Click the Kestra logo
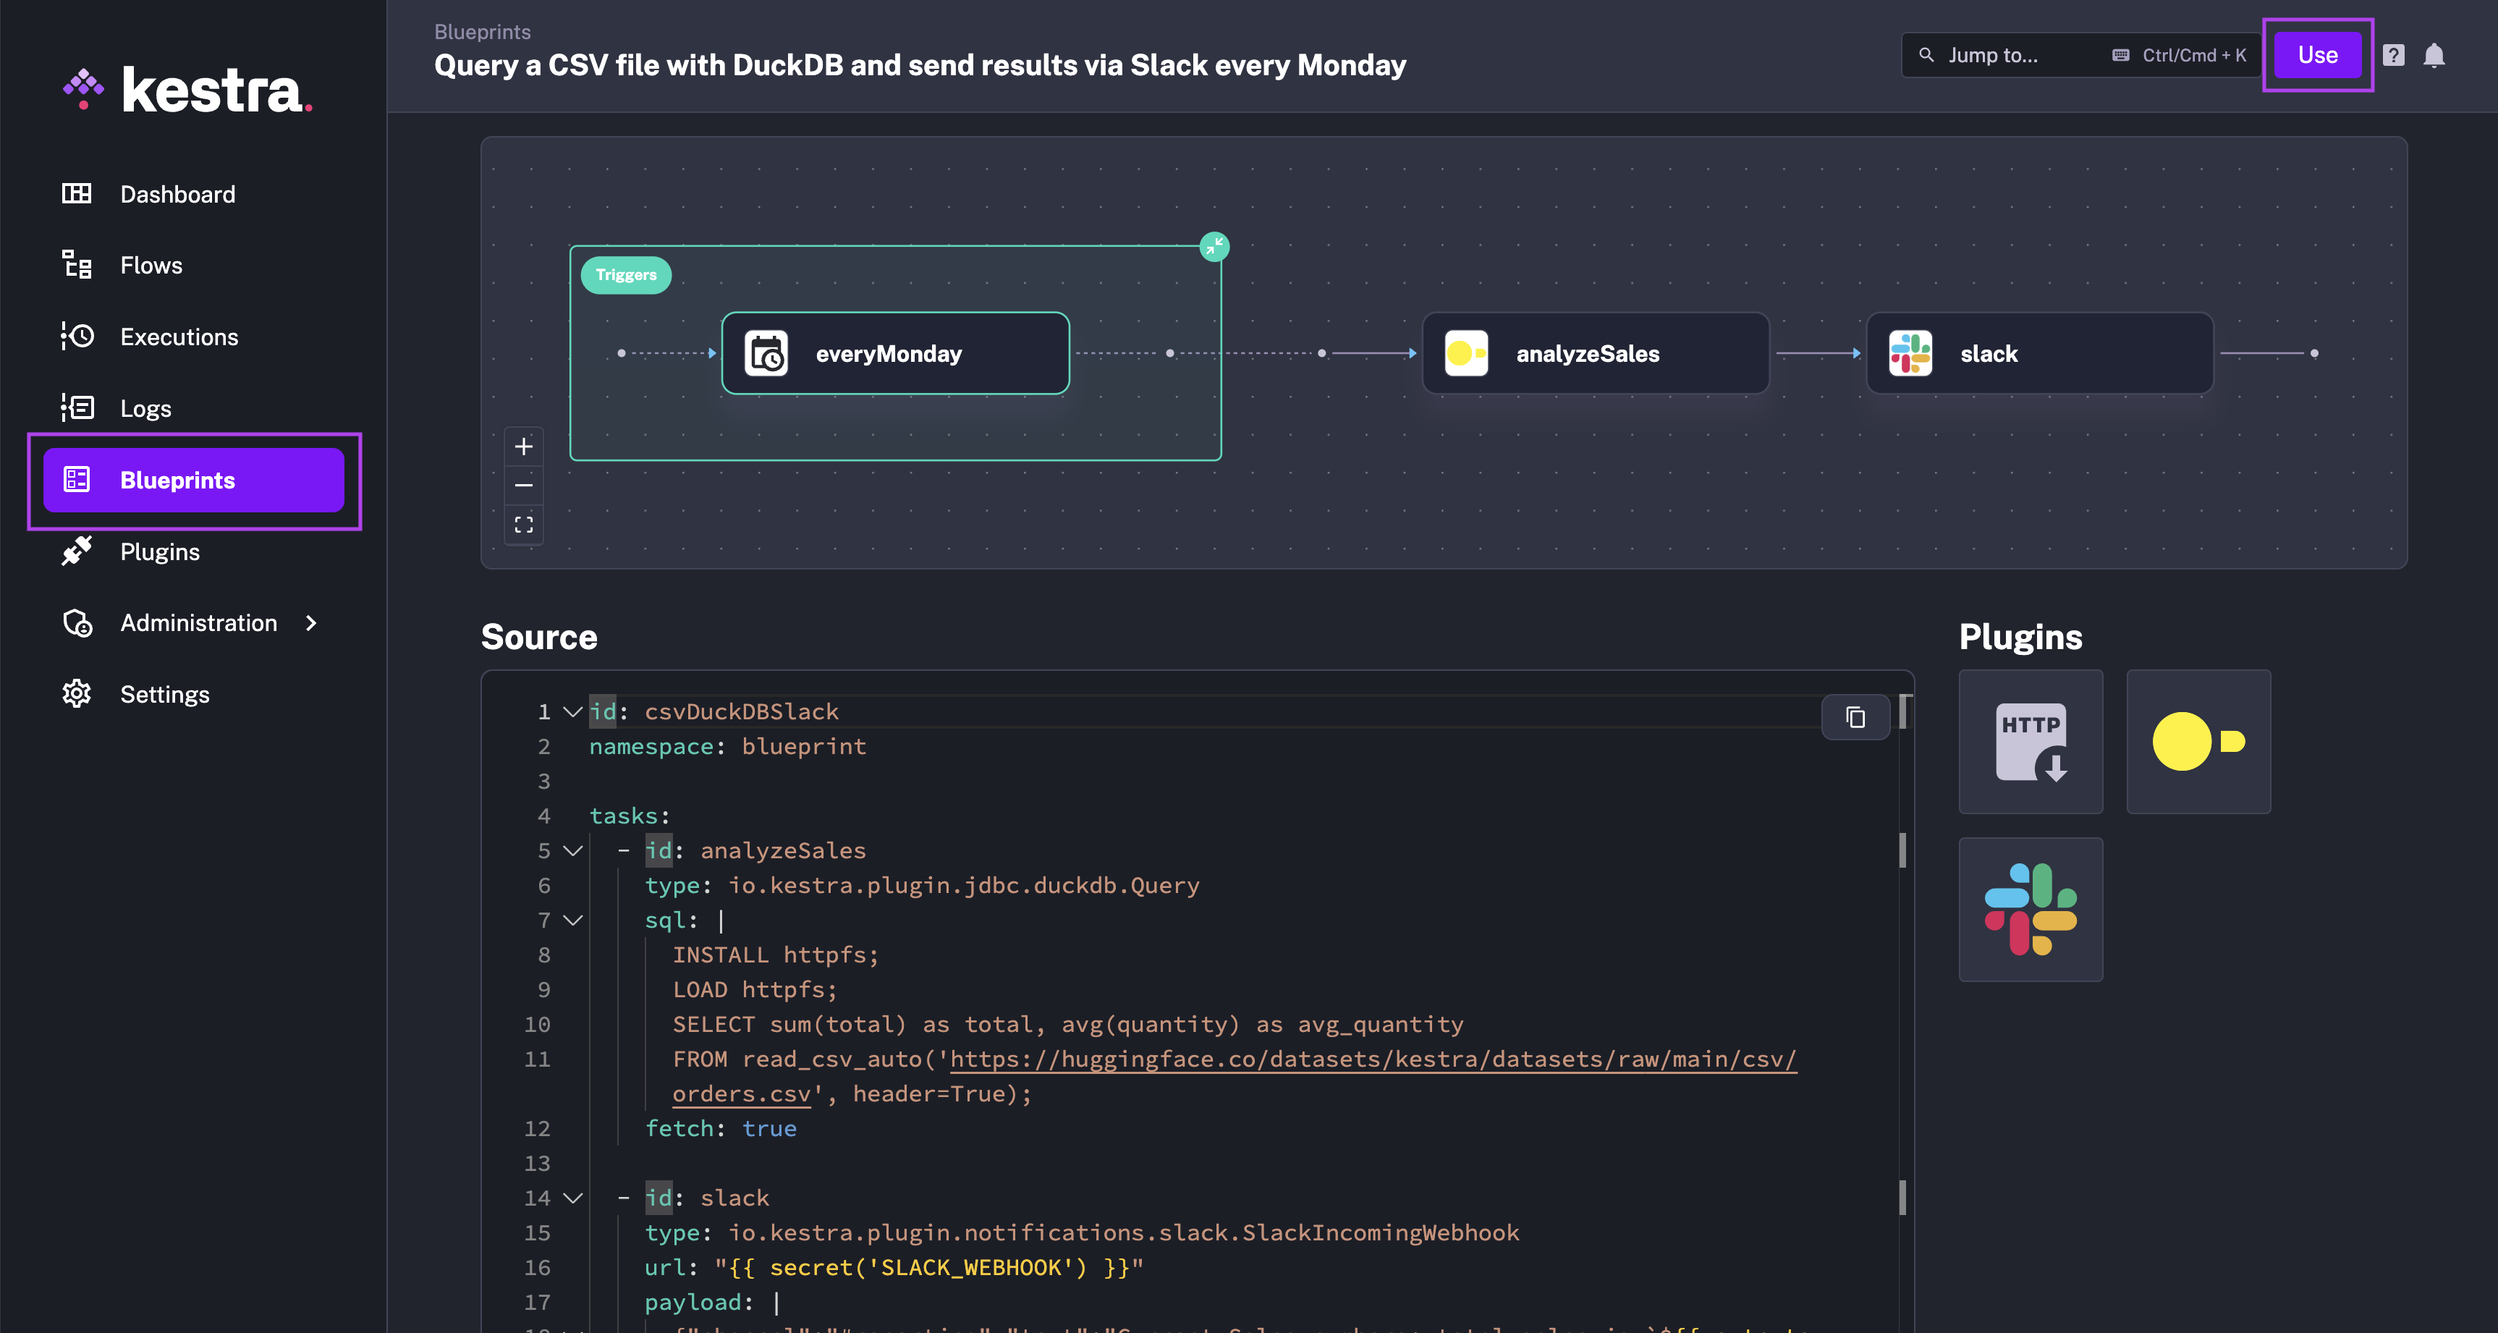This screenshot has height=1333, width=2498. click(187, 90)
